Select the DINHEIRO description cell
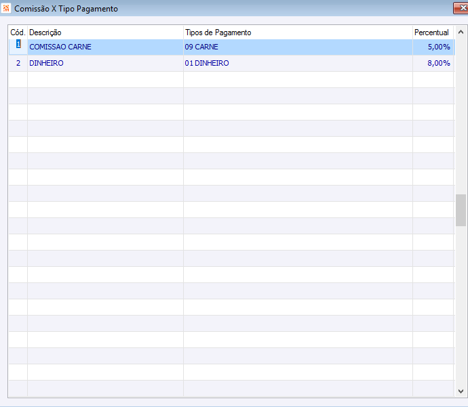Image resolution: width=468 pixels, height=407 pixels. click(105, 63)
